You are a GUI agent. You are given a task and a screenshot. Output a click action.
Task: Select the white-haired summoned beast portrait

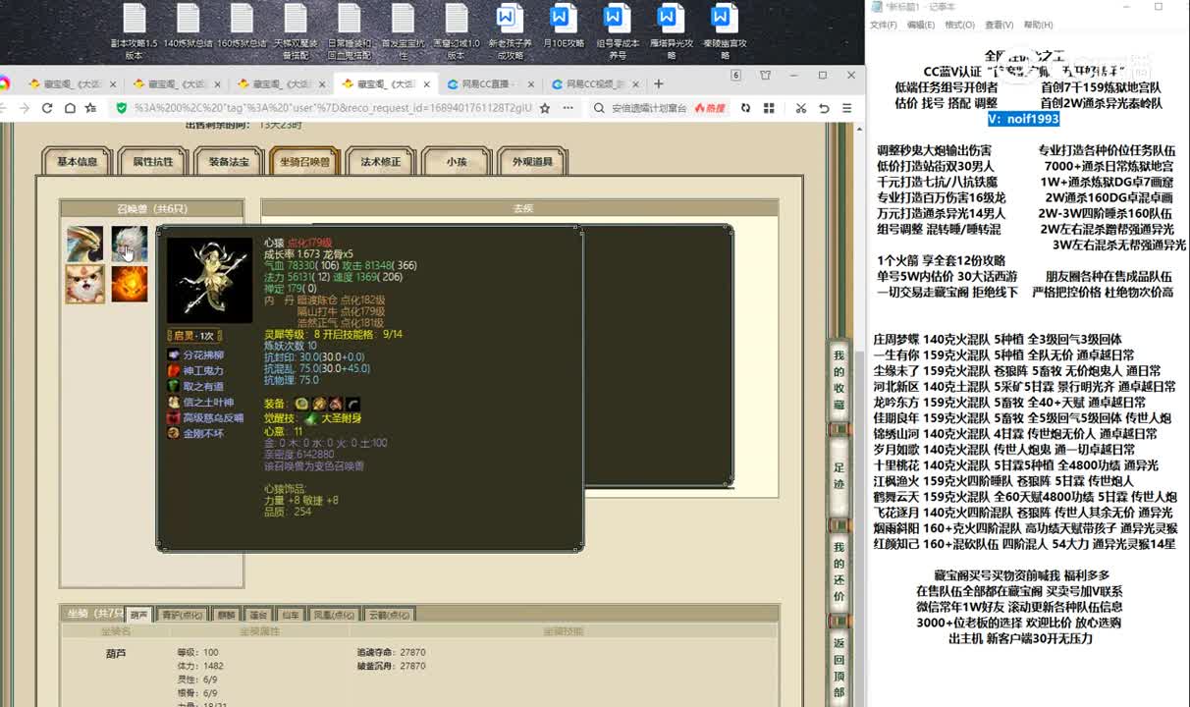(129, 244)
